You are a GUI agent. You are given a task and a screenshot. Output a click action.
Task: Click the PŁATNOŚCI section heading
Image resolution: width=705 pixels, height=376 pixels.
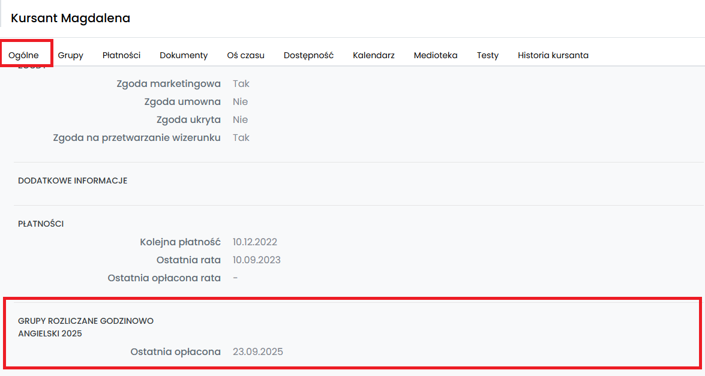click(x=41, y=224)
